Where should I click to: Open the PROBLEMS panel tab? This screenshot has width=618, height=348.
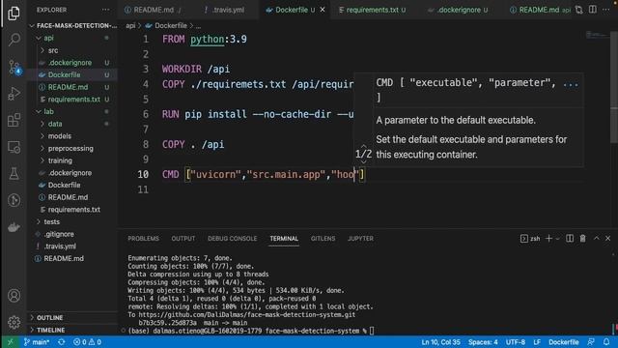144,239
